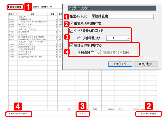Screen dimensions: 165x120
Task: Click large red marker 3 above page number
Action: pos(82,106)
